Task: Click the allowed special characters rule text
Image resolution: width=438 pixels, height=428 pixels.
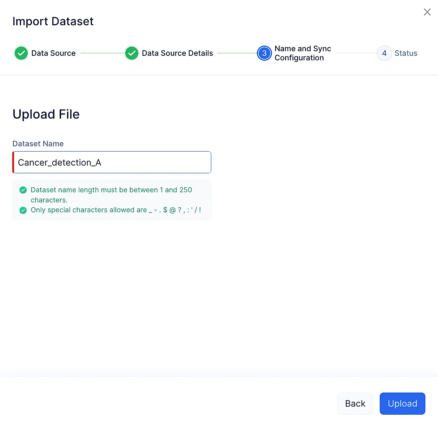Action: point(116,210)
